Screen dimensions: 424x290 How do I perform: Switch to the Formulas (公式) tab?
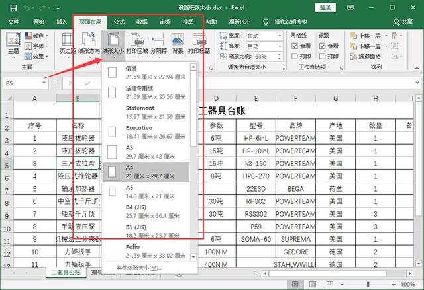pyautogui.click(x=119, y=22)
